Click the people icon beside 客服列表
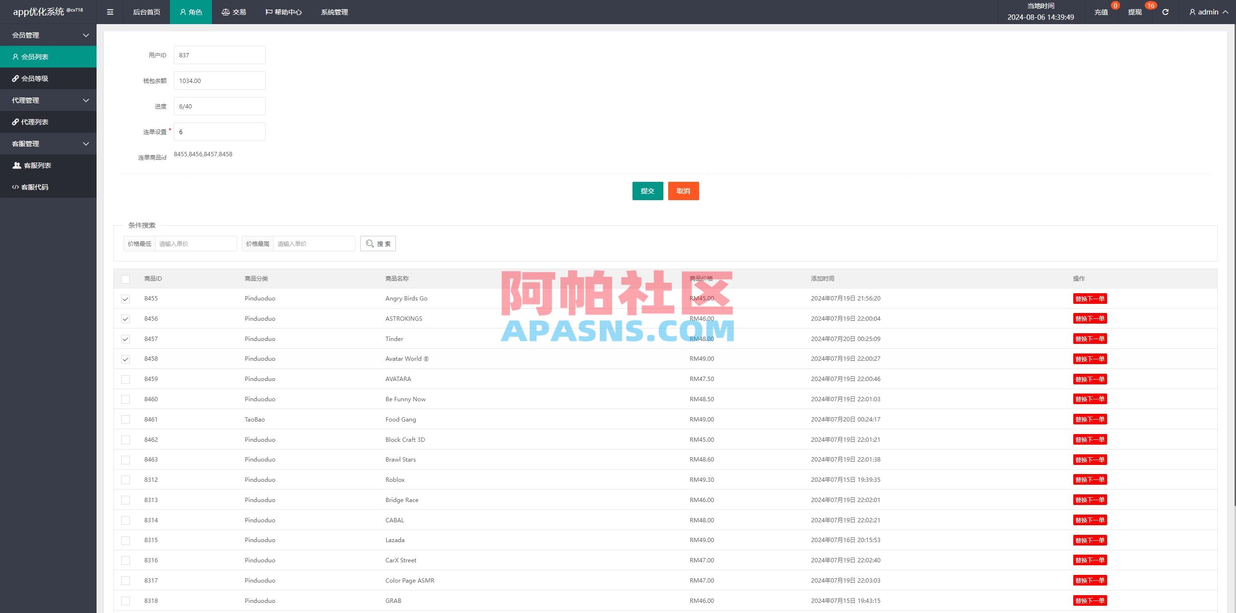The width and height of the screenshot is (1236, 613). pos(16,165)
